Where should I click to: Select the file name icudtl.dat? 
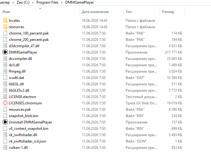(x=16, y=78)
